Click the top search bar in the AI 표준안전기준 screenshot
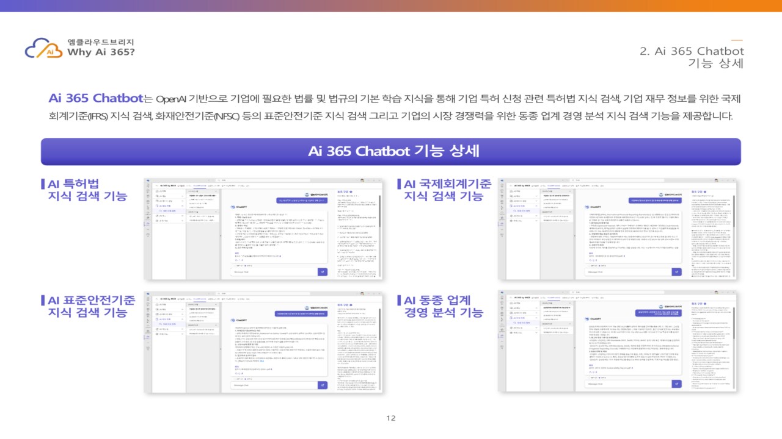 click(263, 293)
